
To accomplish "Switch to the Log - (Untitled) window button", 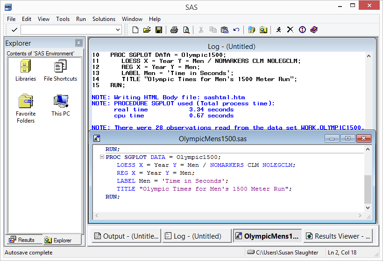I will click(x=197, y=236).
